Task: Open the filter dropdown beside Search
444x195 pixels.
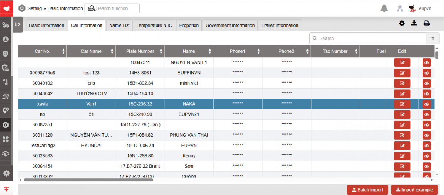Action: [433, 38]
